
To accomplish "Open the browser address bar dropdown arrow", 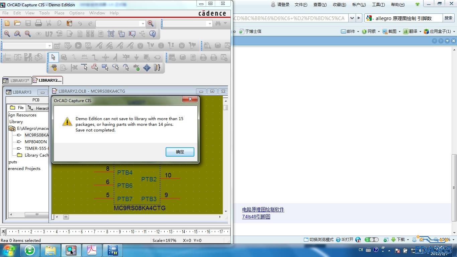I will pyautogui.click(x=352, y=18).
